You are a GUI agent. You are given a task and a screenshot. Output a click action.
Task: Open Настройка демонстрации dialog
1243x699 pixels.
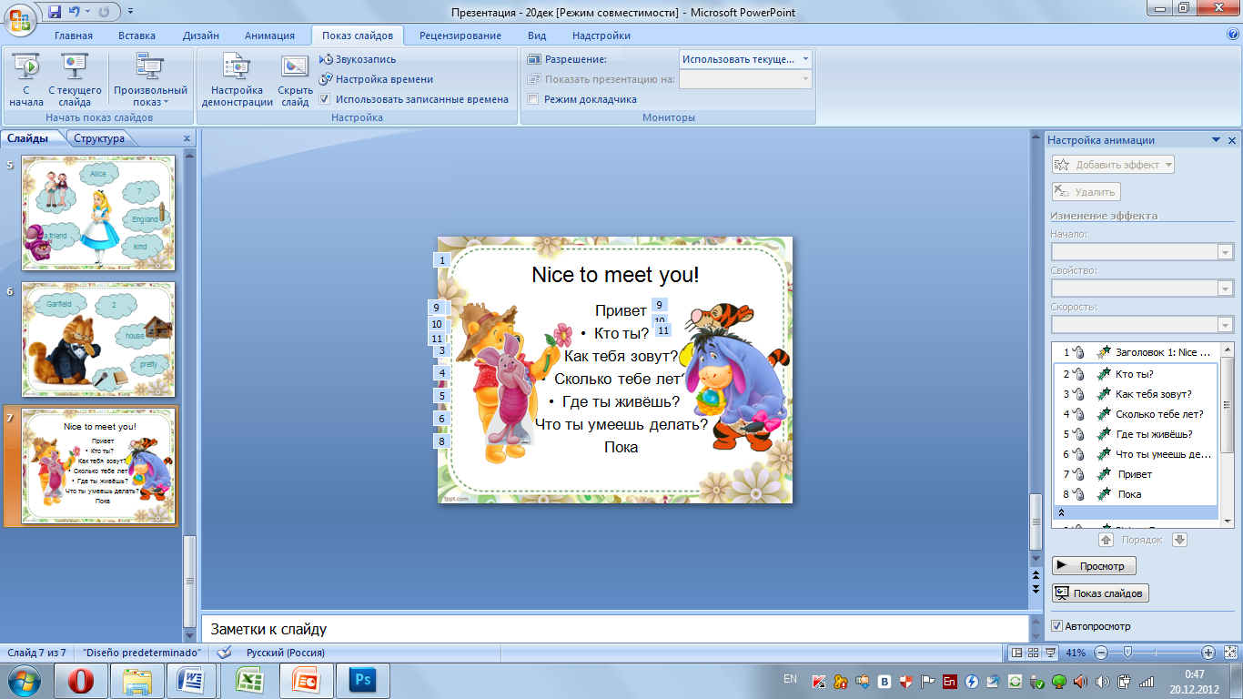[237, 80]
